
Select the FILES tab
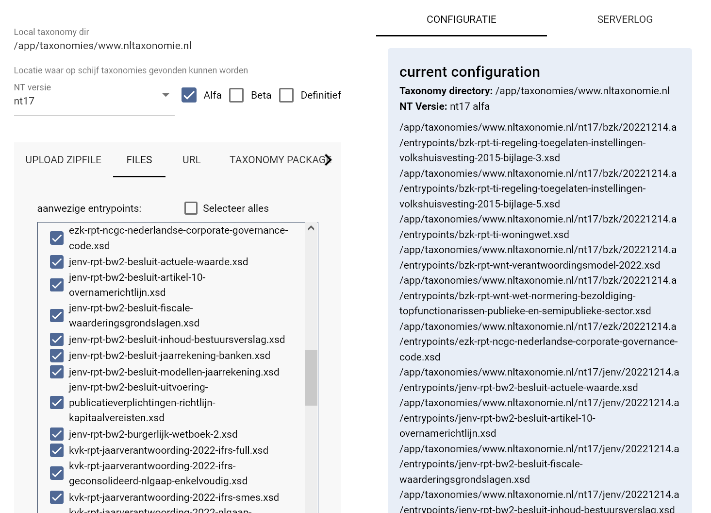pyautogui.click(x=139, y=160)
